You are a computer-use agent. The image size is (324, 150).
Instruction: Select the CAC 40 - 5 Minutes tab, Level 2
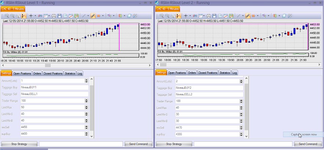pyautogui.click(x=168, y=9)
